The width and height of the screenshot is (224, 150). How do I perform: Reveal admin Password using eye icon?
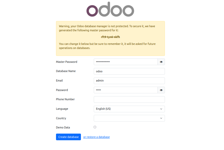pos(161,90)
